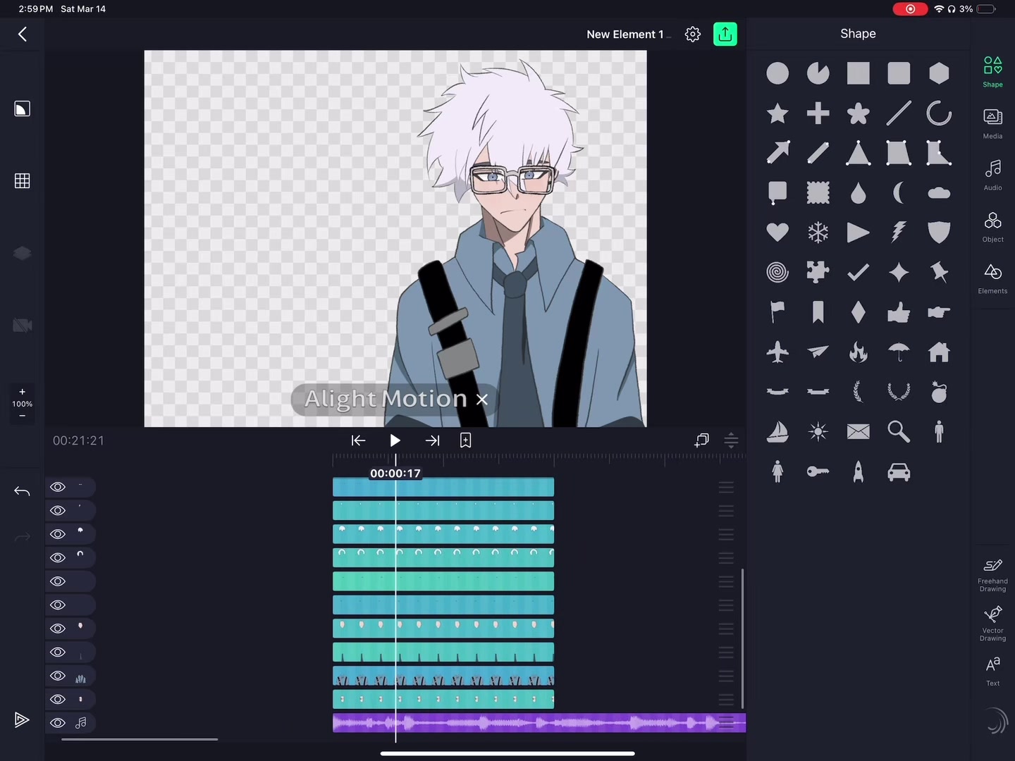Viewport: 1015px width, 761px height.
Task: Hide the layer just above the audio track
Action: click(58, 699)
